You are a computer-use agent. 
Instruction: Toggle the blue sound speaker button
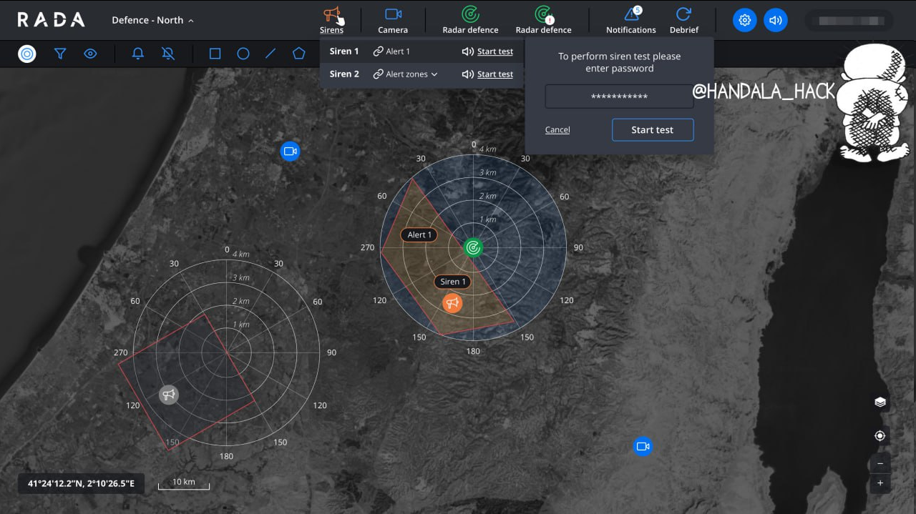(x=775, y=20)
